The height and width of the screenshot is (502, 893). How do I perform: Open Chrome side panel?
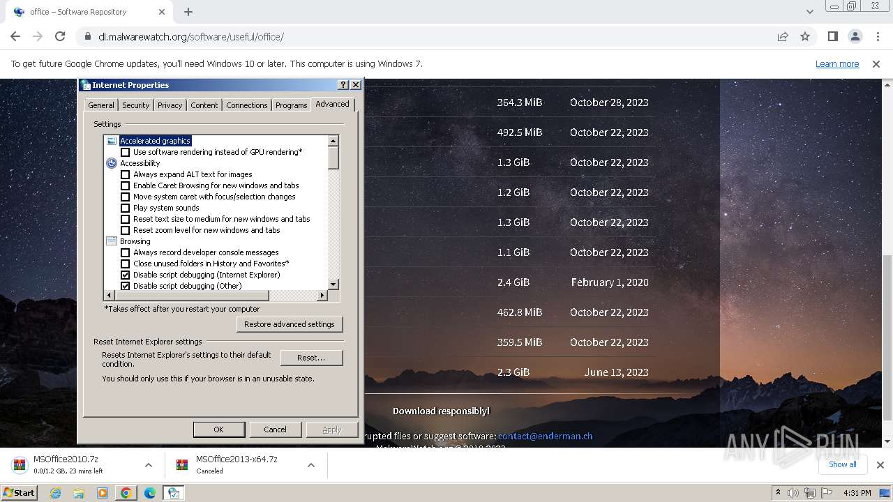[832, 36]
